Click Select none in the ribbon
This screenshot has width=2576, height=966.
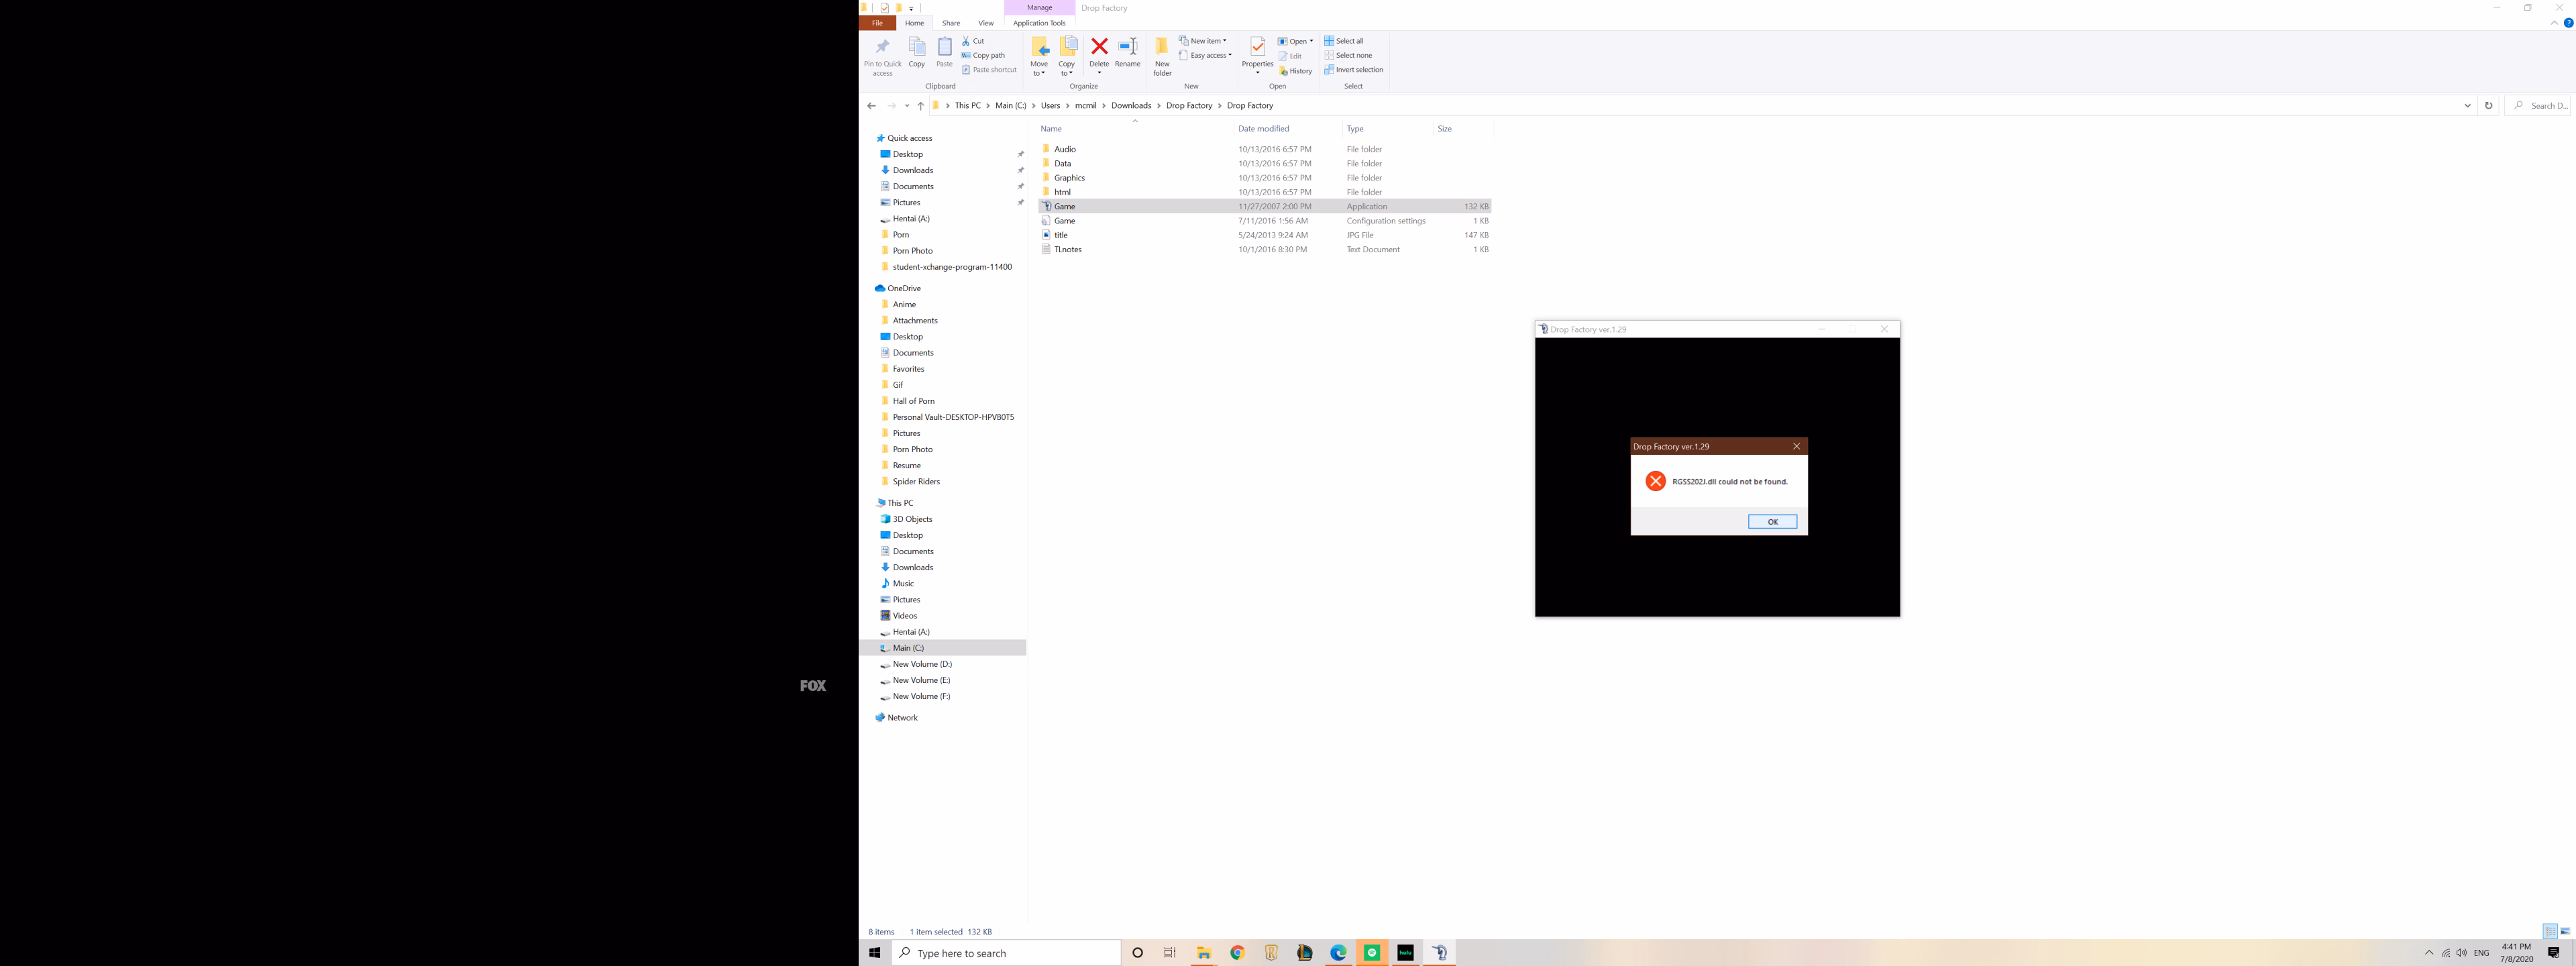(1348, 55)
